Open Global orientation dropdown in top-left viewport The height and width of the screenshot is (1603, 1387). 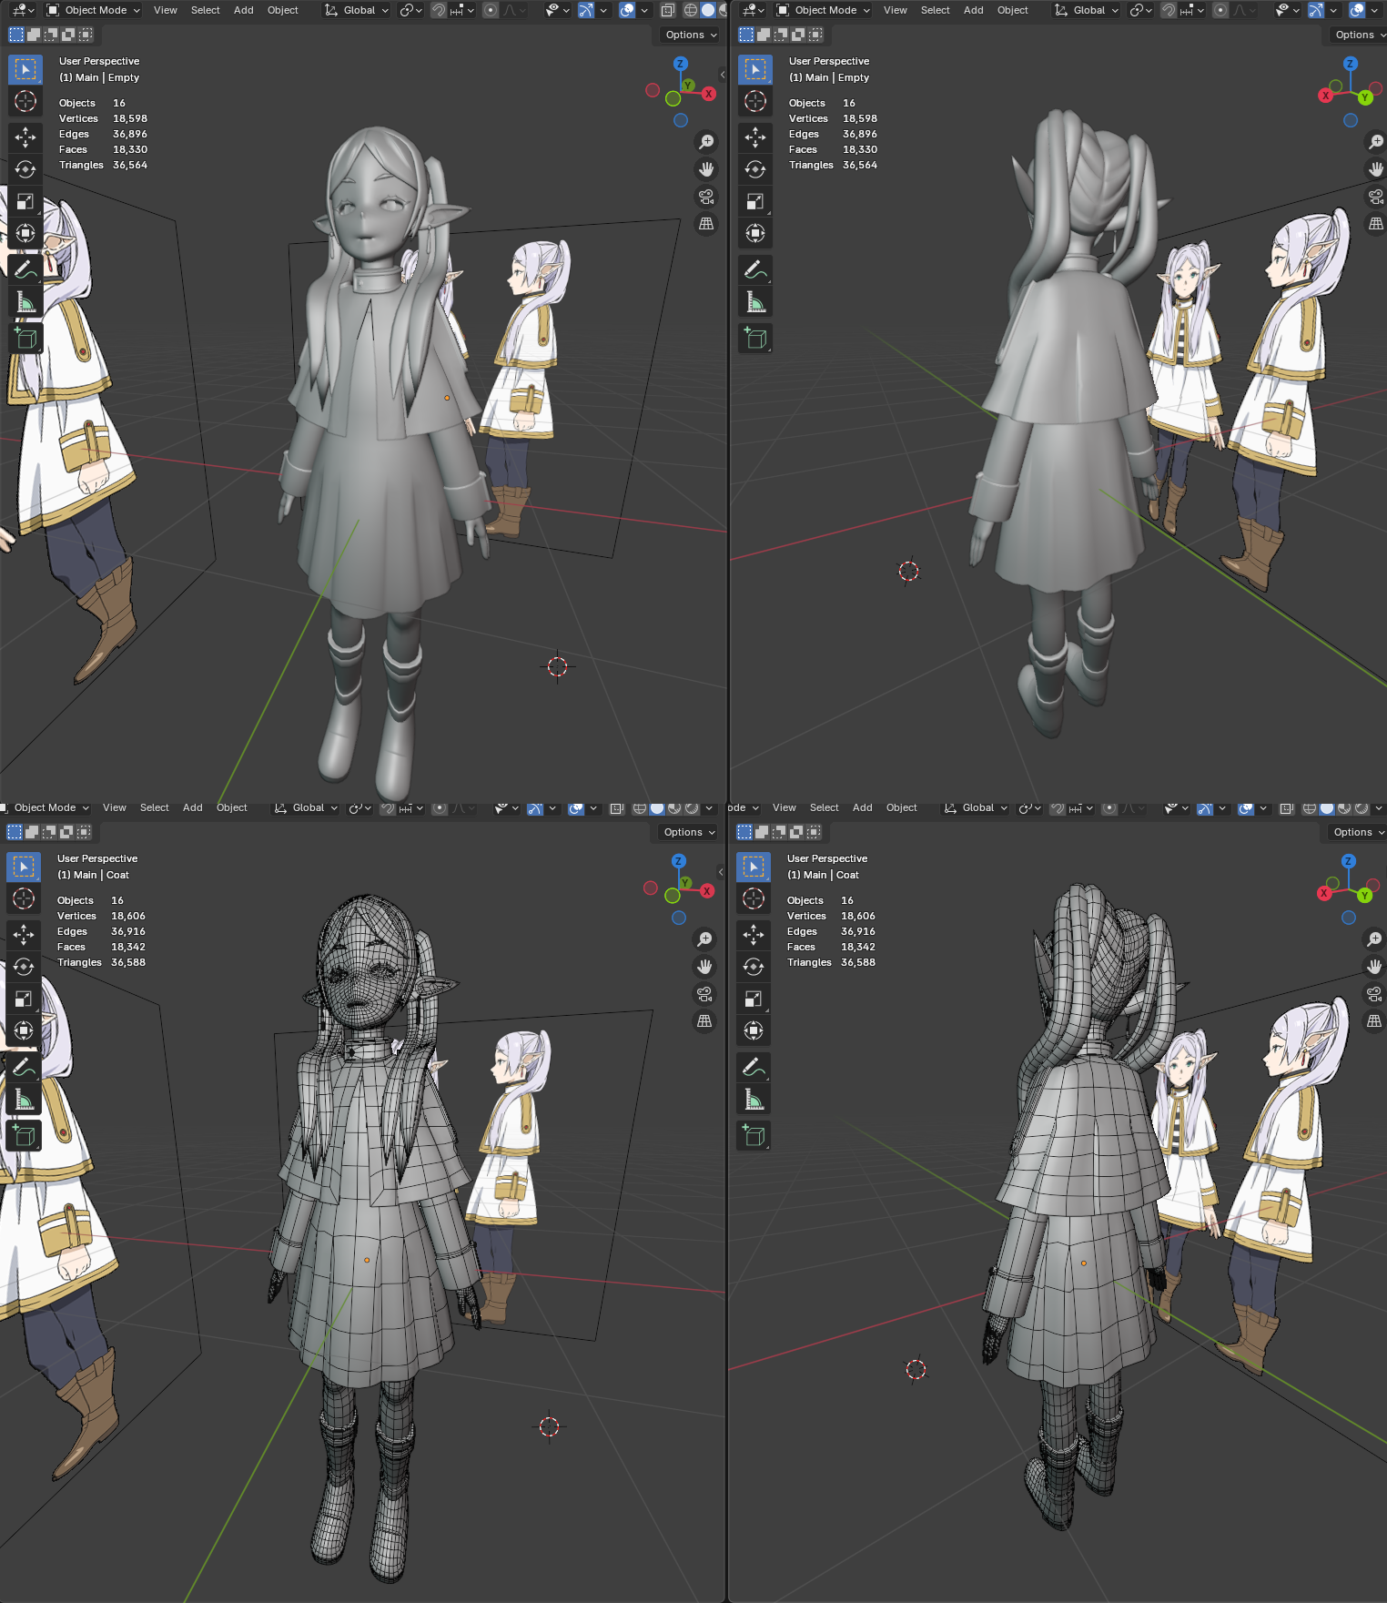(x=357, y=10)
